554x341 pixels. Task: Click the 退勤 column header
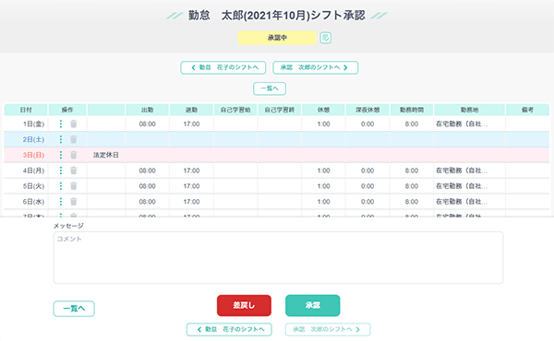(191, 110)
